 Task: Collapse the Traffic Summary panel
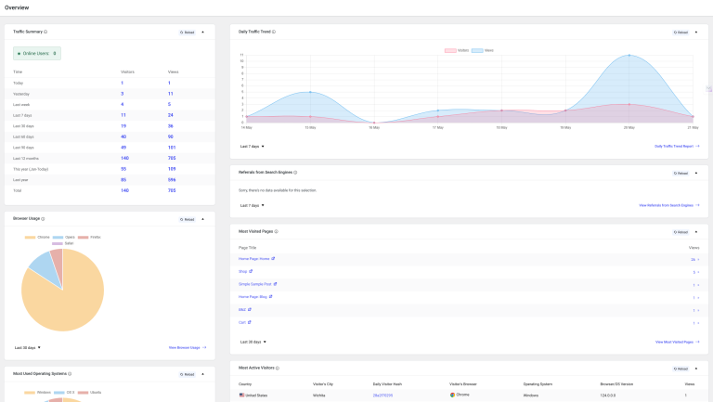coord(202,32)
